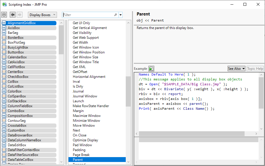Click in the Filter search field

(88, 15)
